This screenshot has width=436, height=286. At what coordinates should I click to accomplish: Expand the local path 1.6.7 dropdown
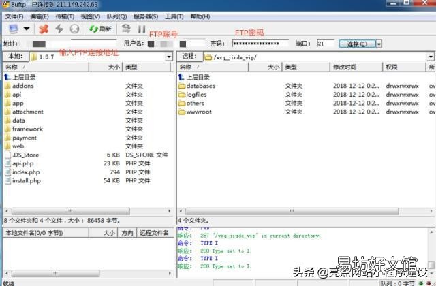168,57
